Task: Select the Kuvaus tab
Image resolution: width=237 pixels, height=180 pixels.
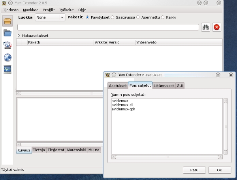Action: point(24,150)
